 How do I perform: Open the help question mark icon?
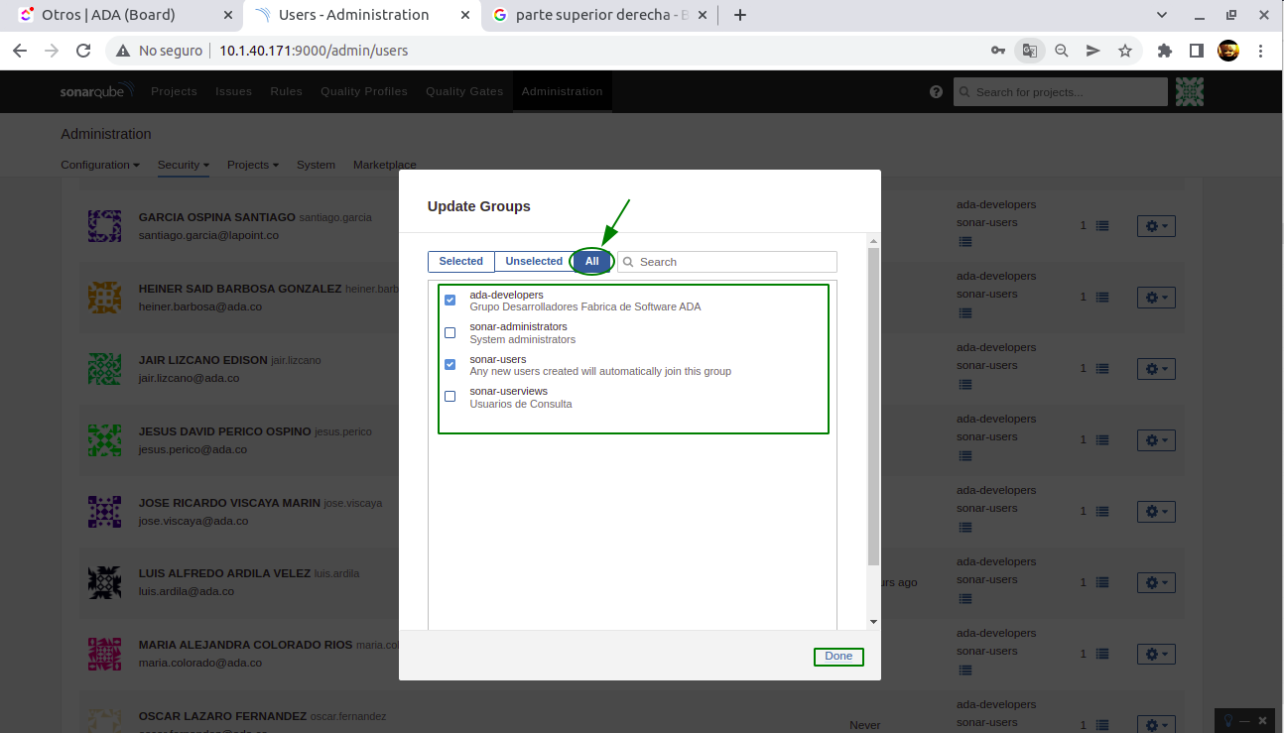pos(936,91)
